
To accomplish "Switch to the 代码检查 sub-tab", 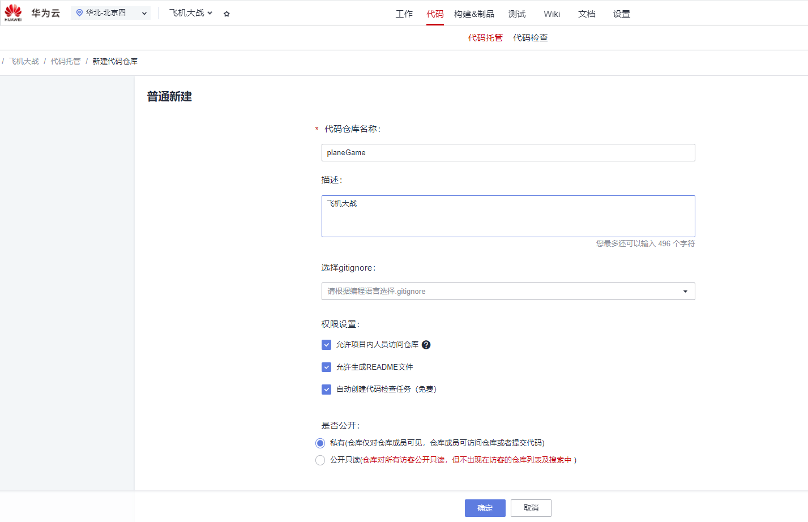I will [x=531, y=38].
